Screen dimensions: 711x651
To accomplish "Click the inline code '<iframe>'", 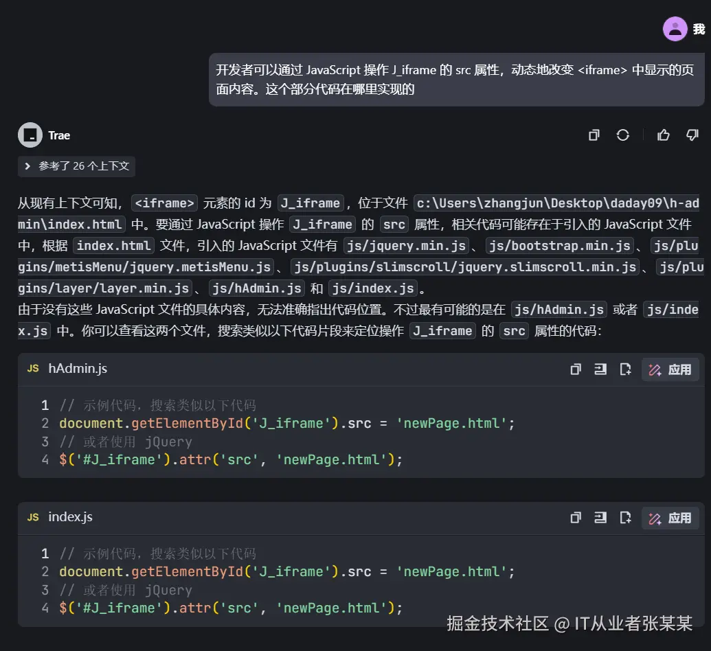I will [x=165, y=203].
